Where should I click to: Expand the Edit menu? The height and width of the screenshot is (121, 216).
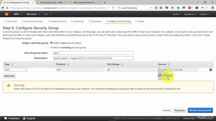(x=47, y=14)
